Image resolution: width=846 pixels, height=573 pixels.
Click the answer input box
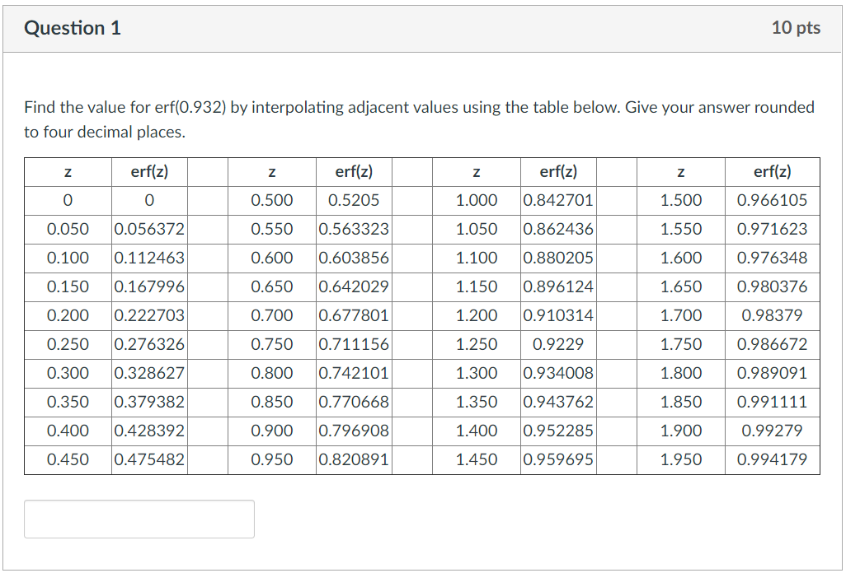(x=139, y=519)
